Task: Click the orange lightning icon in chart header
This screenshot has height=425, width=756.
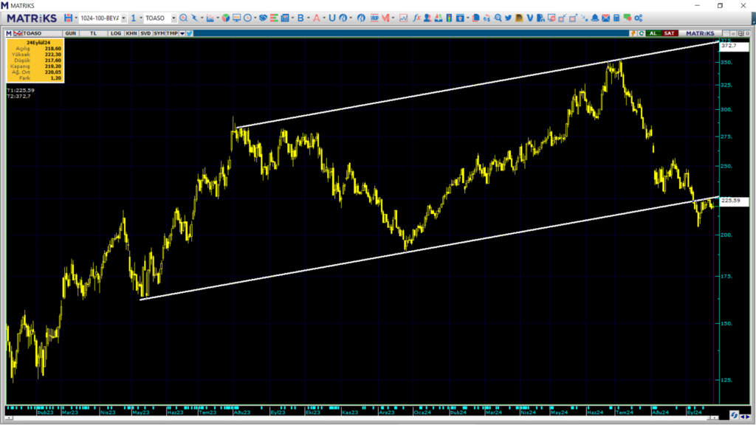Action: (633, 33)
